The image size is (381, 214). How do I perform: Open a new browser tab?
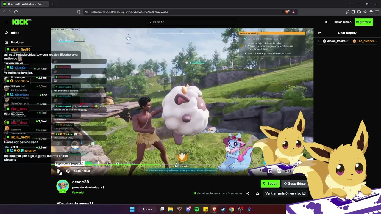tap(53, 4)
